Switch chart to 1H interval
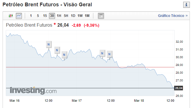This screenshot has height=108, width=191. coord(59,16)
